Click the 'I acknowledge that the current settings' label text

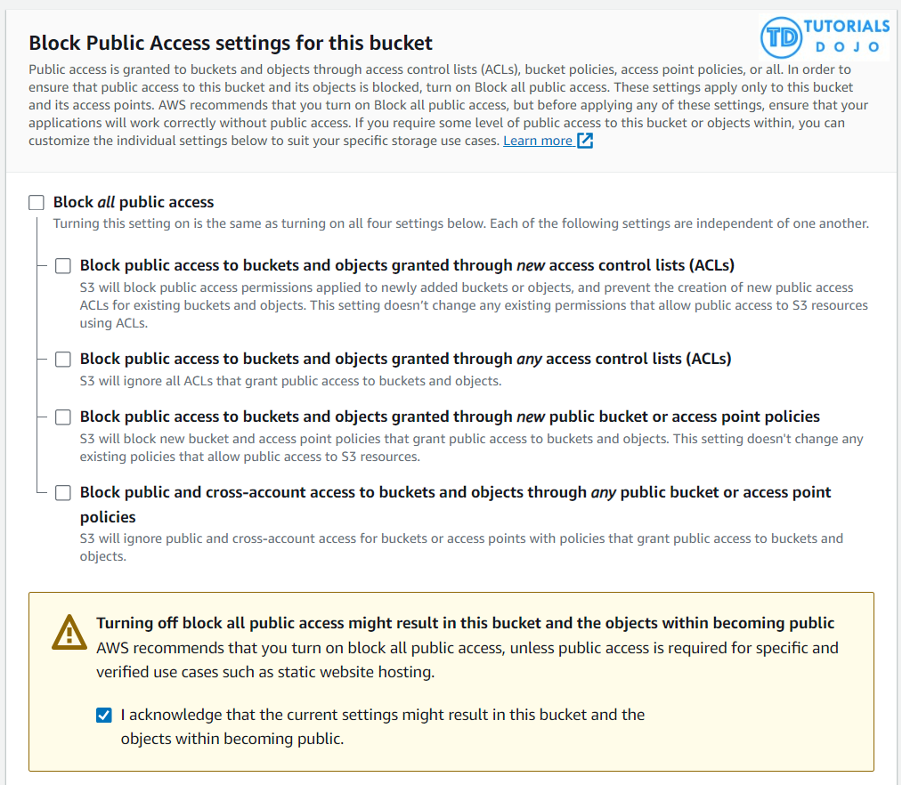coord(383,715)
